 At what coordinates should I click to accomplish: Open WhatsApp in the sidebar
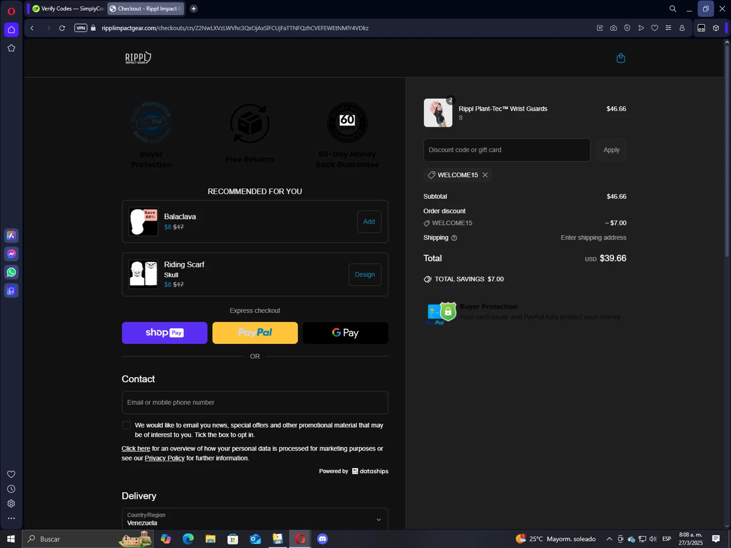click(11, 273)
